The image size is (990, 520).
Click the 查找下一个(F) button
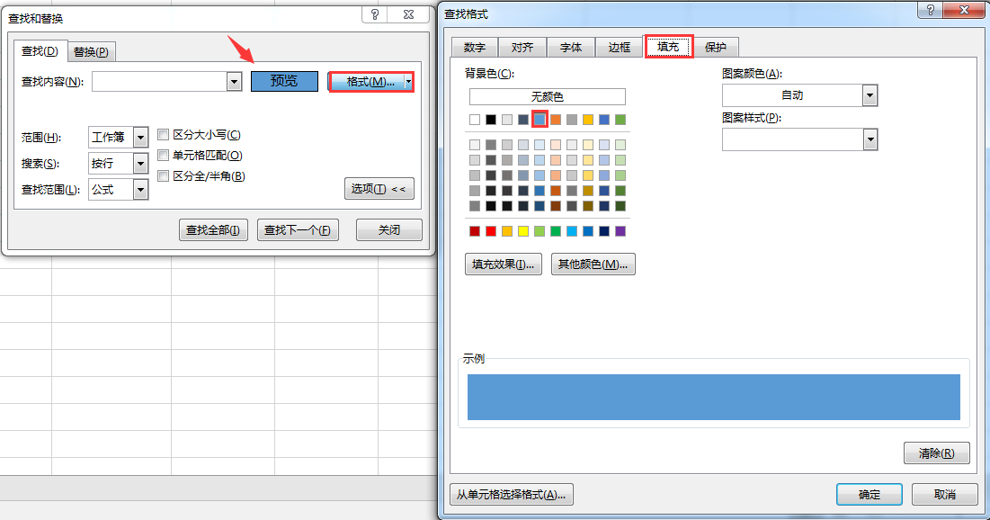coord(298,230)
